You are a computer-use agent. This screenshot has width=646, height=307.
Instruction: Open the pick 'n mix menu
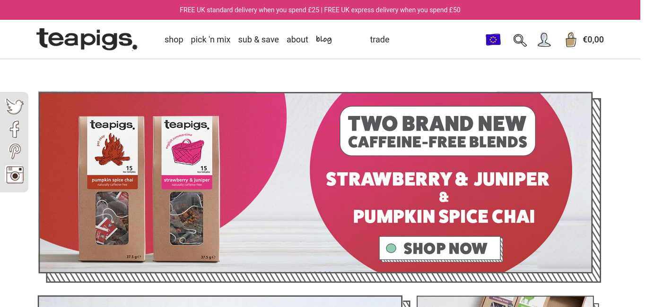point(210,40)
